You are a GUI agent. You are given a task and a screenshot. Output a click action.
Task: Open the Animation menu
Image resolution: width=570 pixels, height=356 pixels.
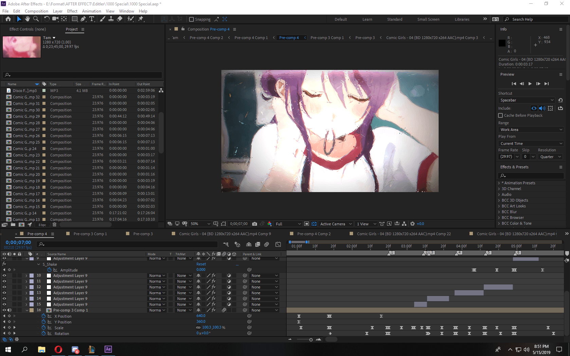92,11
